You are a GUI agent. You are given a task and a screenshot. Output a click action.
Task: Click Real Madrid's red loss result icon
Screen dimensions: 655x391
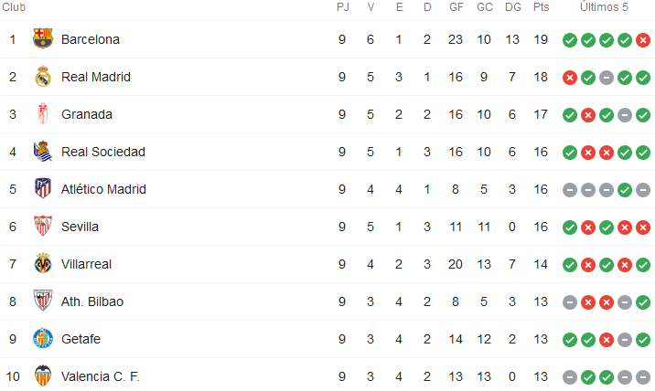coord(570,78)
